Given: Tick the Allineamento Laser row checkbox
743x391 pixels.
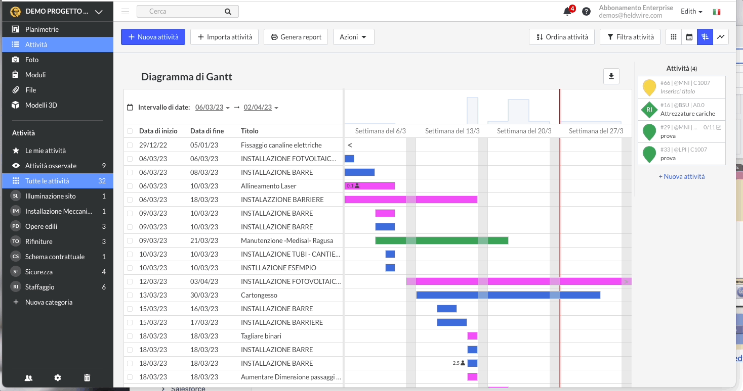Looking at the screenshot, I should (130, 186).
